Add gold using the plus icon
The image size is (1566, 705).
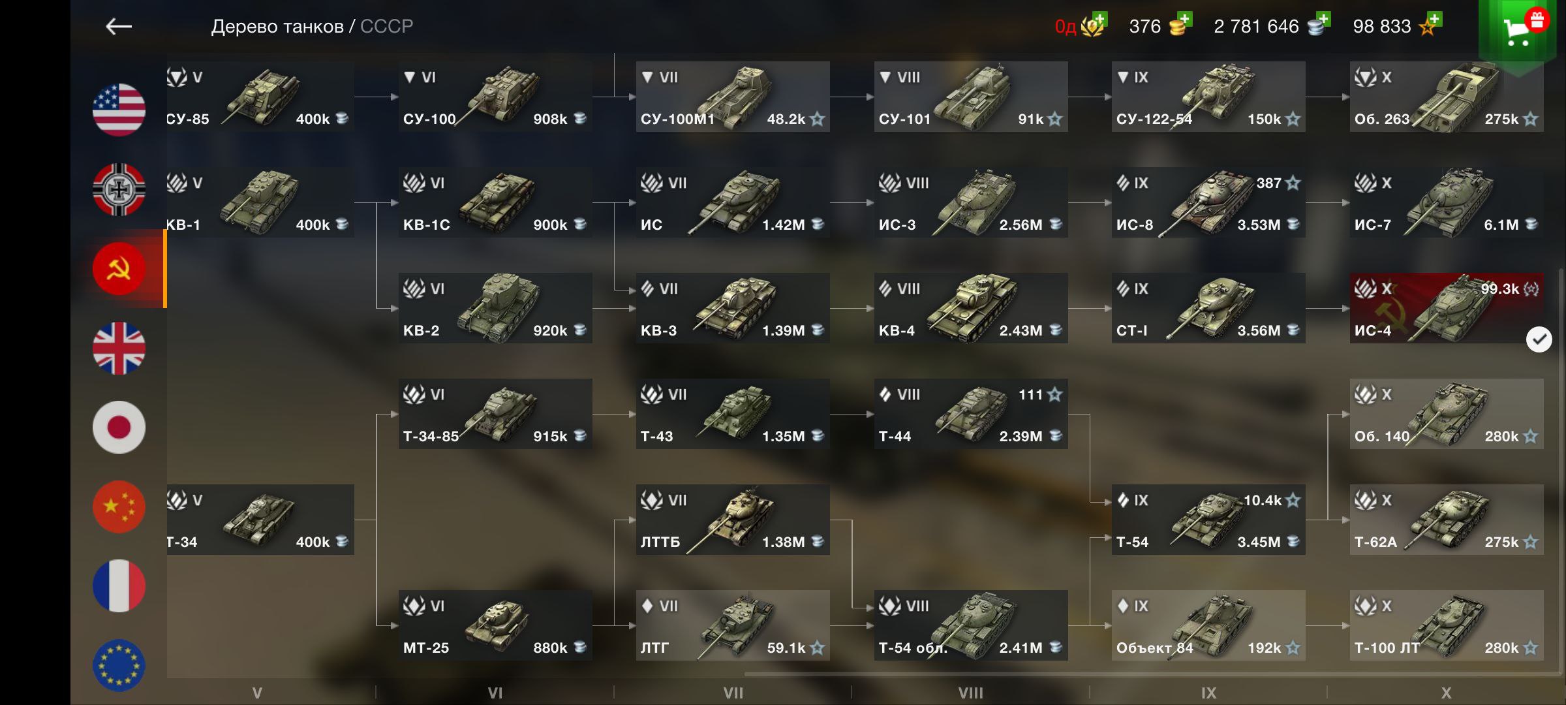coord(1185,20)
